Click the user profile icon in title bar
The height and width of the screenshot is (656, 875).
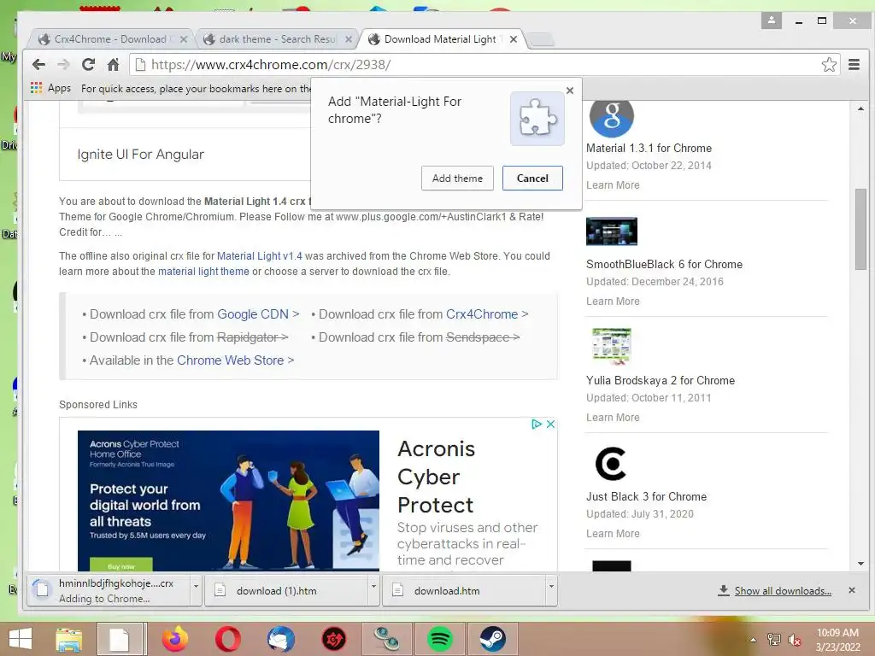[772, 20]
